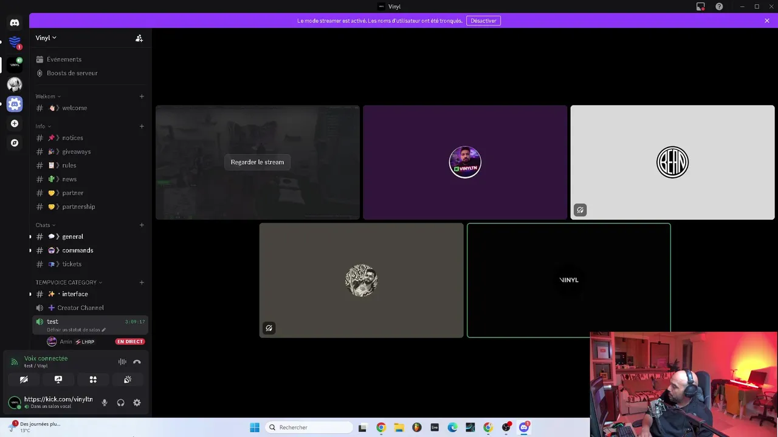This screenshot has width=778, height=437.
Task: Open the Vinyl server icon in sidebar
Action: click(15, 64)
